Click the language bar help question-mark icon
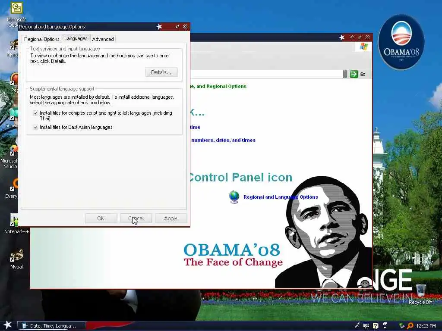This screenshot has height=331, width=442. pos(376,326)
